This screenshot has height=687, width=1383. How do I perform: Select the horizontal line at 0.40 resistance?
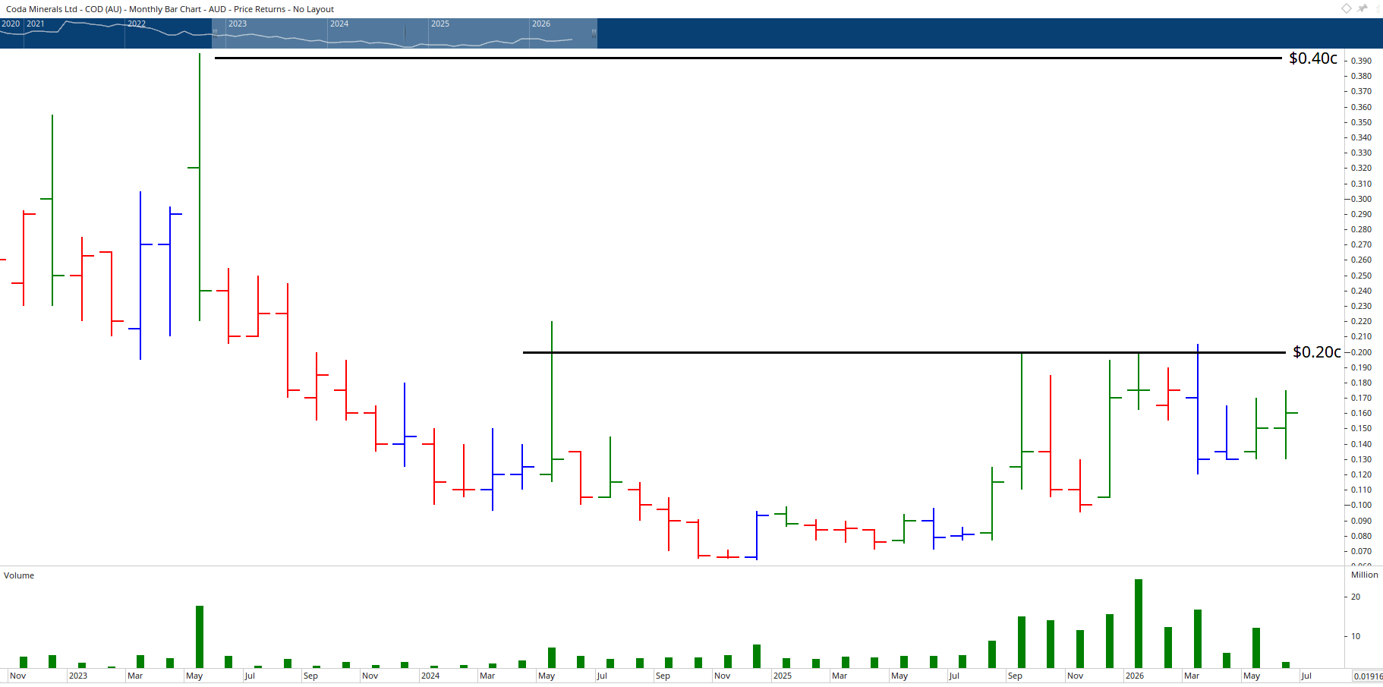tap(748, 58)
